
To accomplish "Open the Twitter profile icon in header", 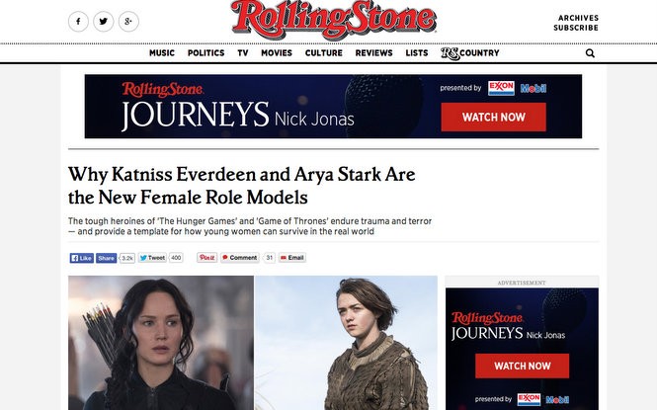I will click(x=104, y=22).
